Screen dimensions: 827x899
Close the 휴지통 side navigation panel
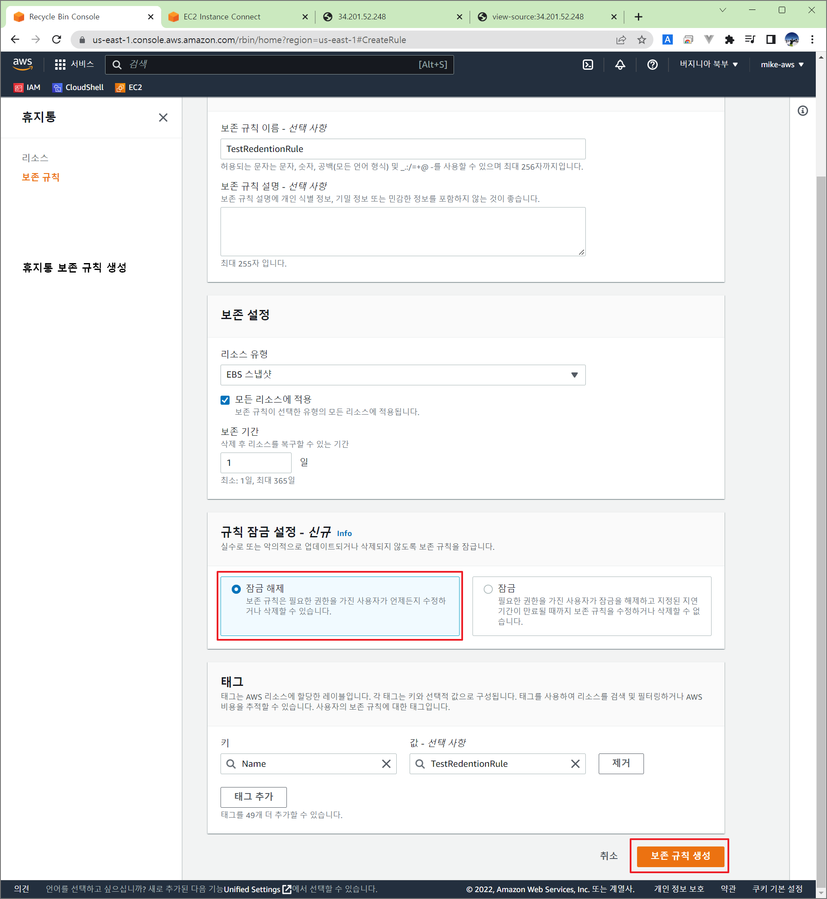coord(163,117)
